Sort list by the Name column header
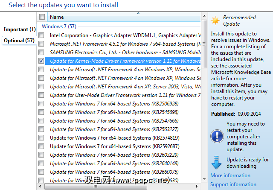Viewport: 273px width, 190px height. click(x=124, y=17)
